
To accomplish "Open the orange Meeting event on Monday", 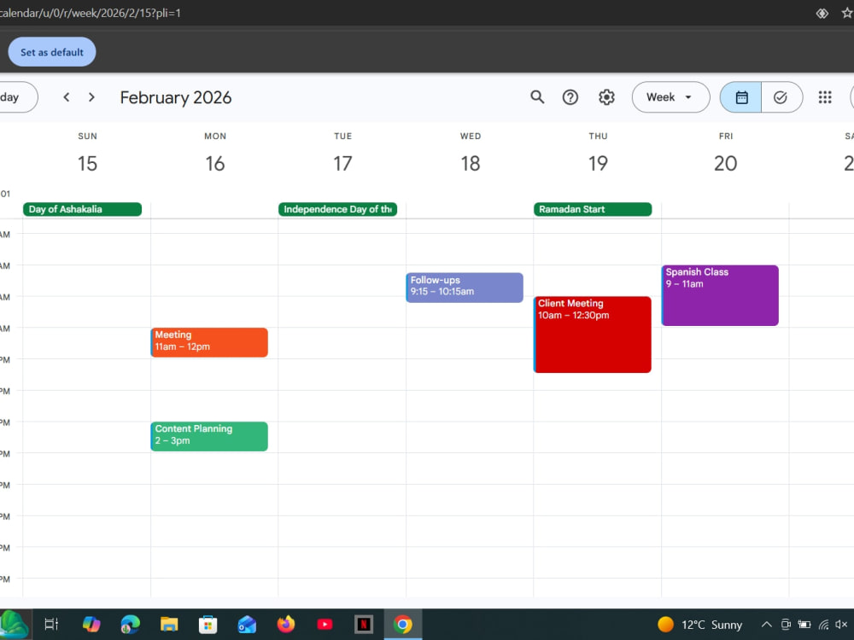I will pos(209,342).
